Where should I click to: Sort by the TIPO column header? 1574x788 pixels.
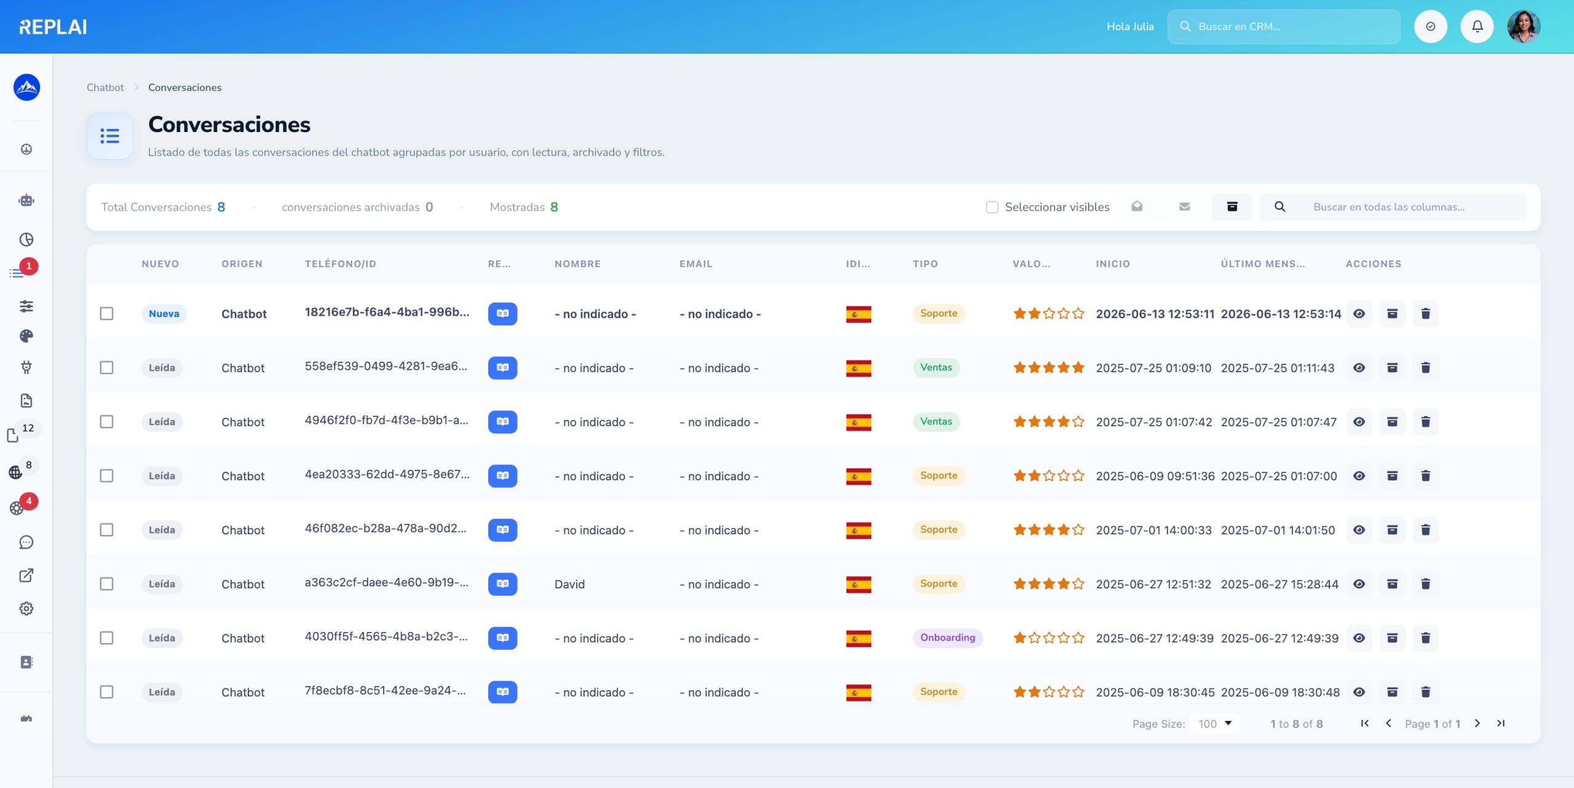click(925, 264)
